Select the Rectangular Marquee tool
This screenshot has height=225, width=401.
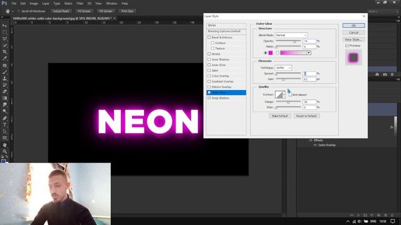(x=4, y=32)
